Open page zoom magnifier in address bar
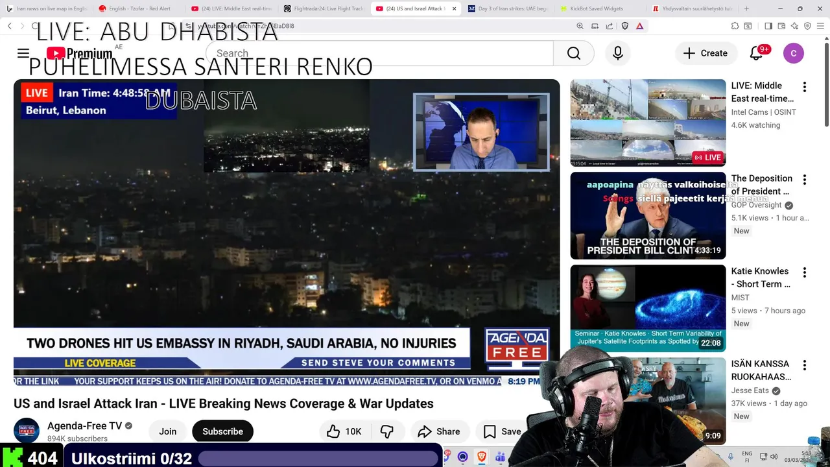This screenshot has width=830, height=467. click(580, 26)
